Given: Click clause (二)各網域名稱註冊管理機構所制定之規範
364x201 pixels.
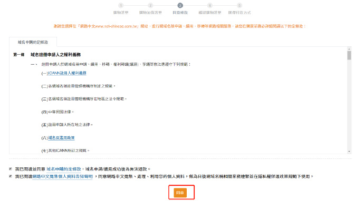Looking at the screenshot, I should tap(78, 86).
